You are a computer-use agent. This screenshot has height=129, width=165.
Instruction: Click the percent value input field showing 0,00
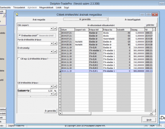coord(42,91)
